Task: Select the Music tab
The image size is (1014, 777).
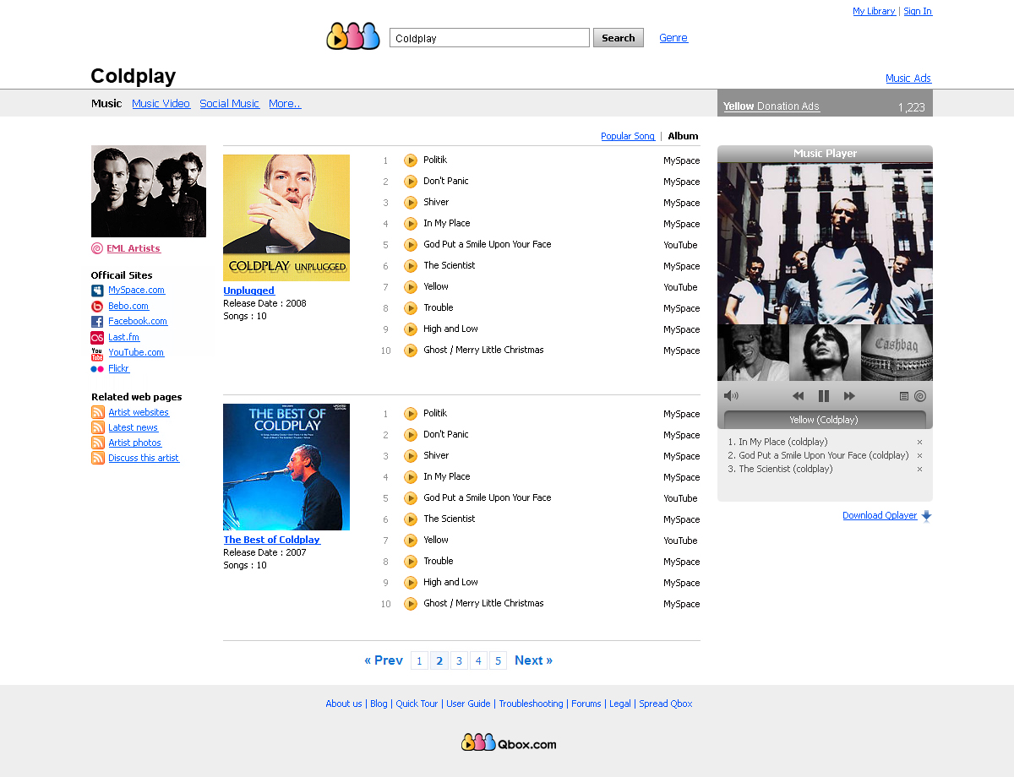Action: (x=106, y=104)
